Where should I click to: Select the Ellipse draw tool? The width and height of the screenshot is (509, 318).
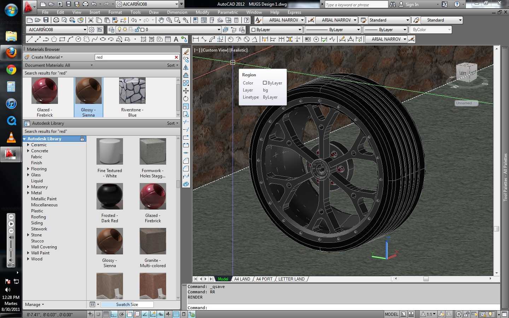(103, 39)
